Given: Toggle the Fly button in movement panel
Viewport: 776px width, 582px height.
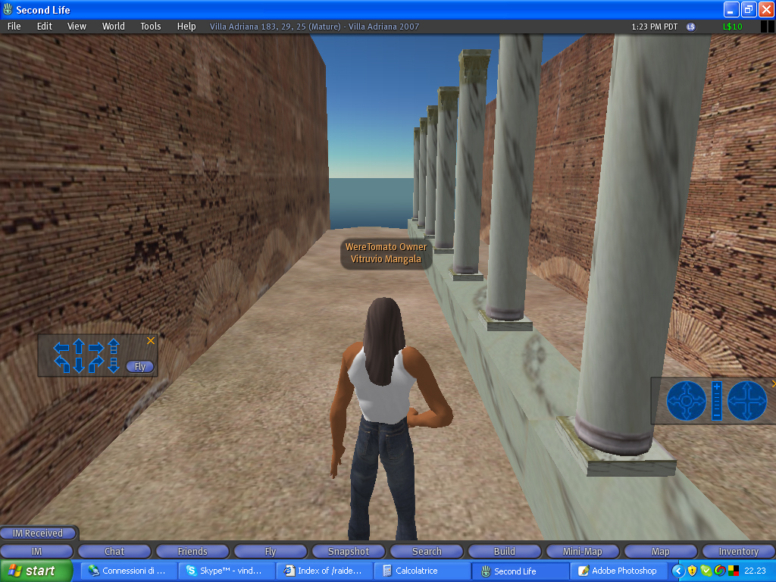Looking at the screenshot, I should pyautogui.click(x=139, y=367).
